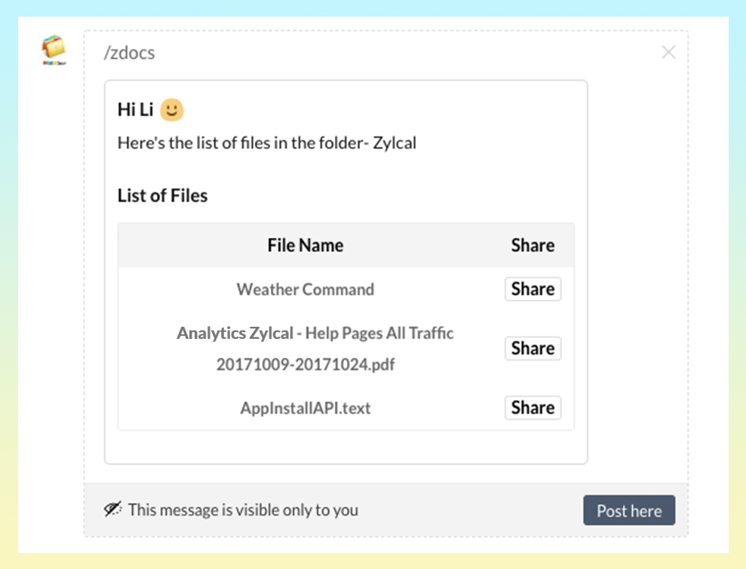Click the 20171009-20171024.pdf filename line

pyautogui.click(x=305, y=365)
